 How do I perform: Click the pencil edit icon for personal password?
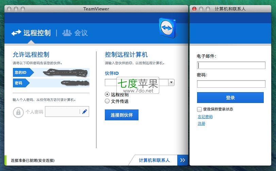click(85, 112)
